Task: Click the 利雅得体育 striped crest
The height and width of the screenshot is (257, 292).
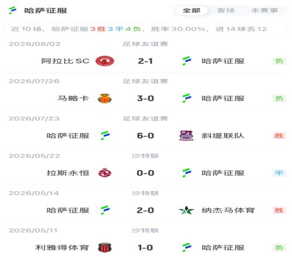Action: (105, 248)
